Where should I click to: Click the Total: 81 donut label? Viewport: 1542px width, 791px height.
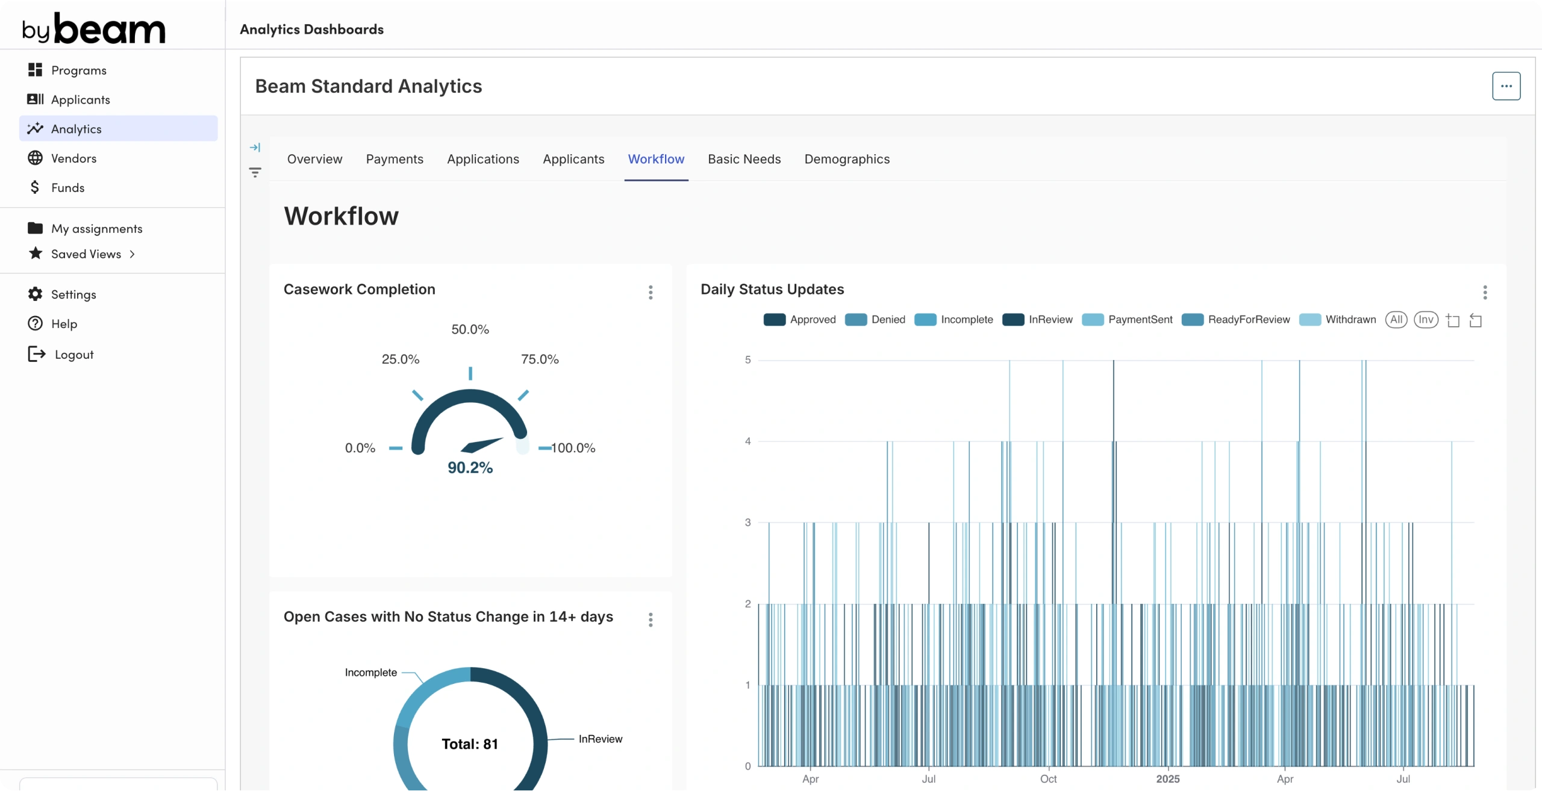(x=470, y=744)
